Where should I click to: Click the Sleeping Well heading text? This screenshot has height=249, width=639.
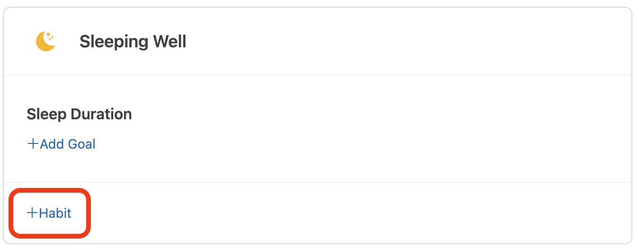click(x=133, y=42)
